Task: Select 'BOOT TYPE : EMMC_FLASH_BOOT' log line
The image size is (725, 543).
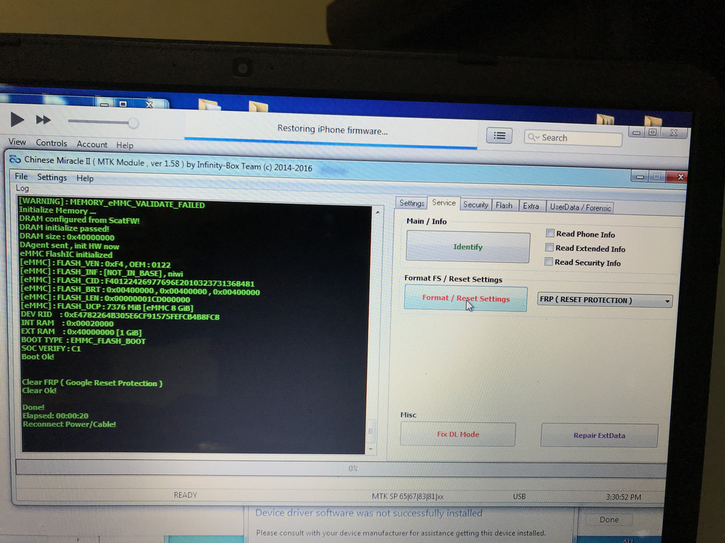Action: click(83, 341)
